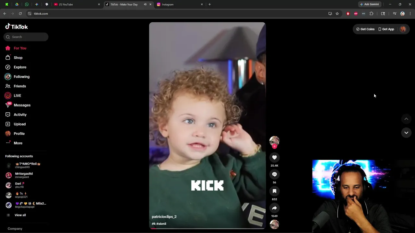
Task: Expand the More menu
Action: click(14, 143)
